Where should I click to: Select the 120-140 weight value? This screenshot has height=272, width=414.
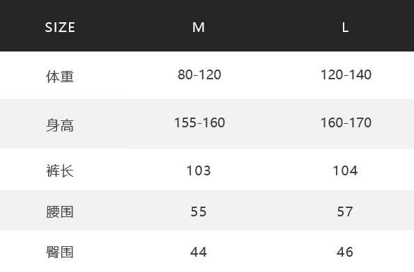pyautogui.click(x=346, y=75)
